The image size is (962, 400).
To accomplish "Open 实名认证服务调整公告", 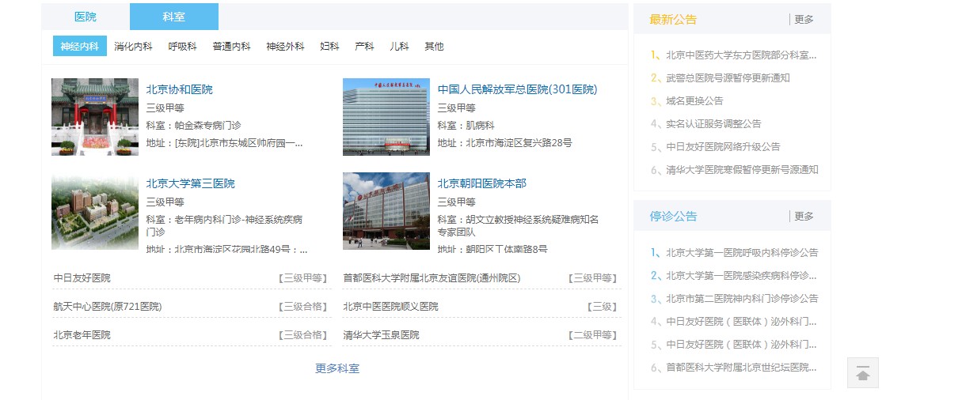I will coord(713,124).
